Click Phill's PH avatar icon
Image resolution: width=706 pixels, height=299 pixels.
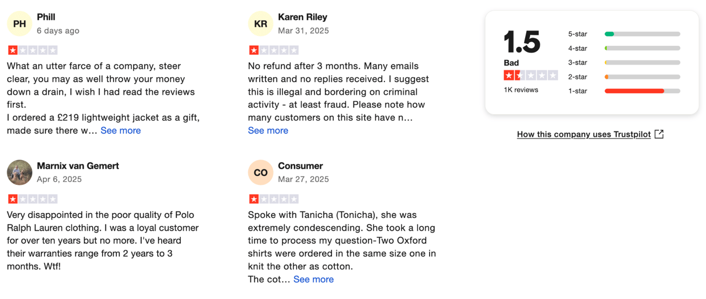click(x=19, y=24)
